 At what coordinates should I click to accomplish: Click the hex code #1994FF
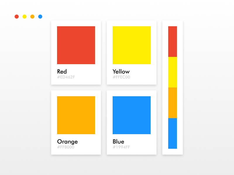click(x=121, y=147)
